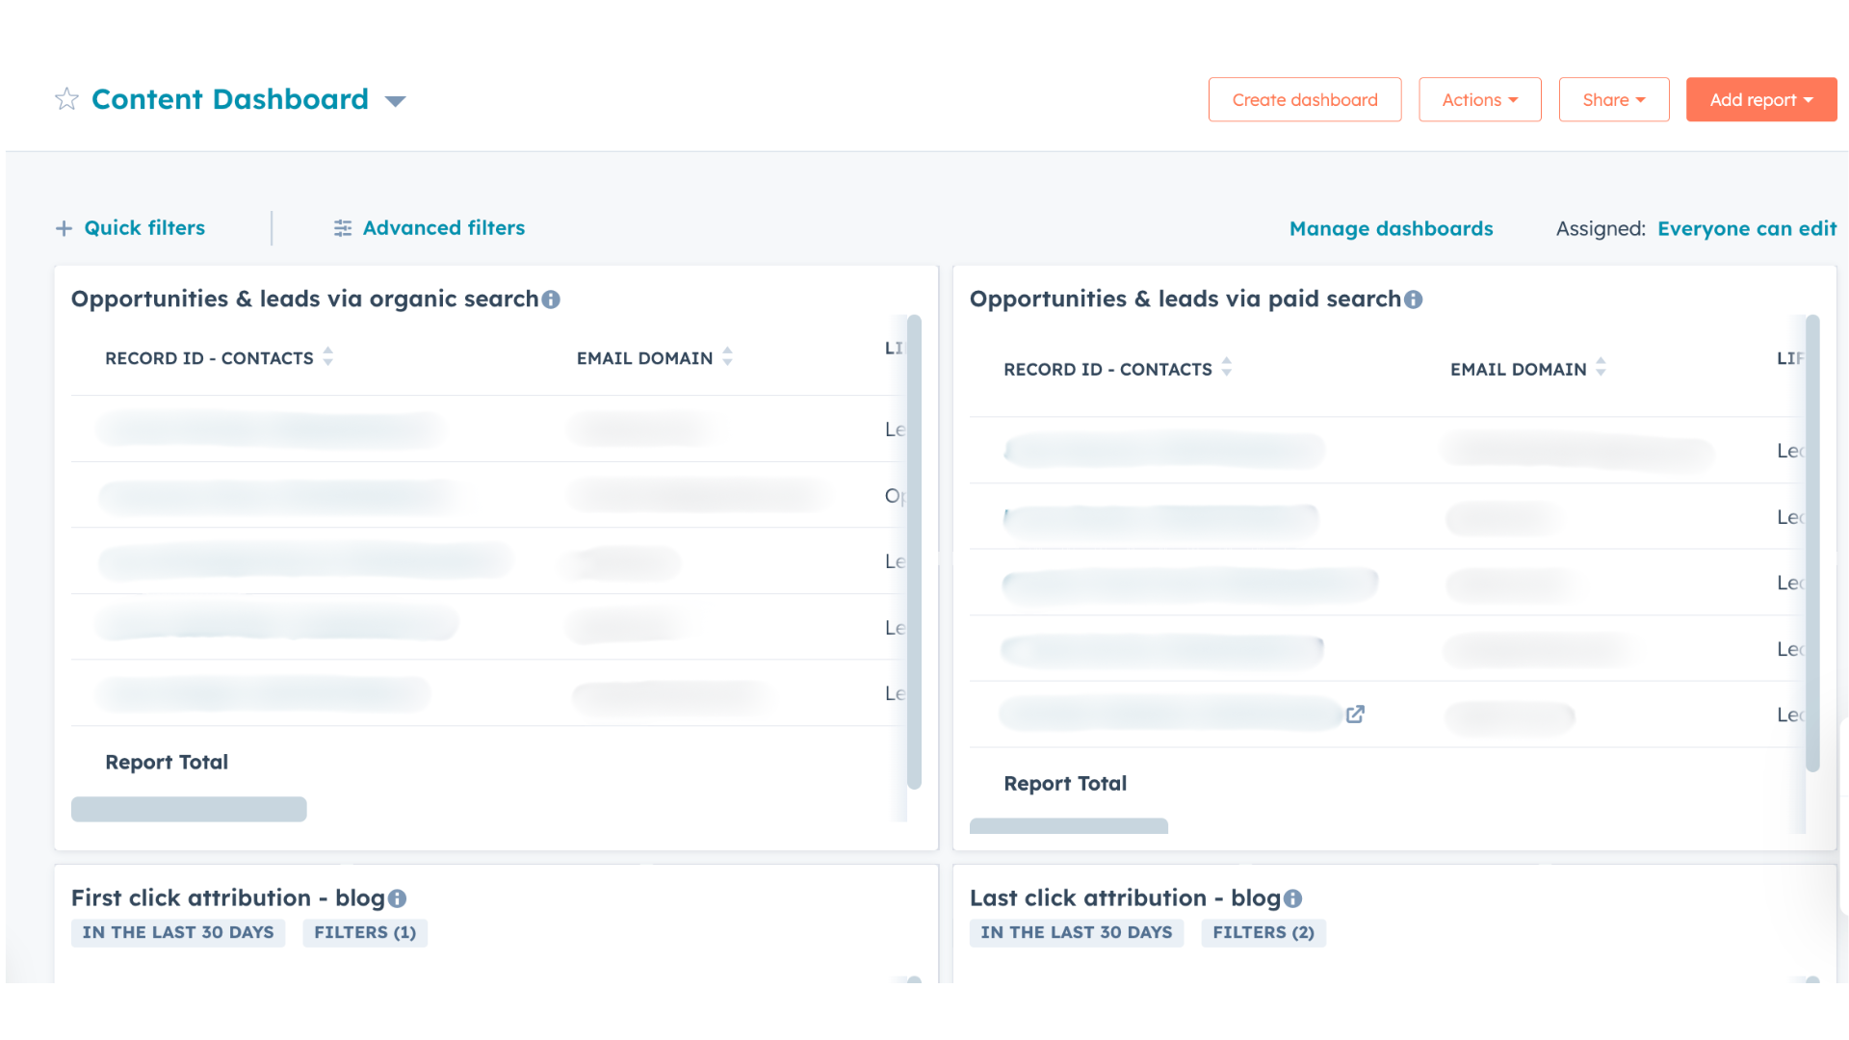This screenshot has width=1849, height=1040.
Task: Expand the Add report dropdown
Action: [x=1761, y=99]
